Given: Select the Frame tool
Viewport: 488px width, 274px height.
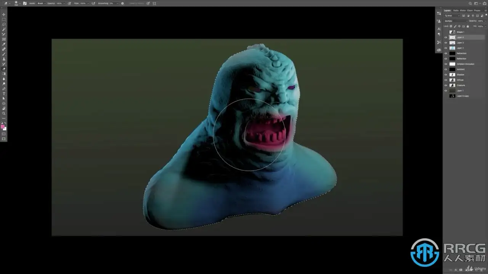Looking at the screenshot, I should [4, 39].
